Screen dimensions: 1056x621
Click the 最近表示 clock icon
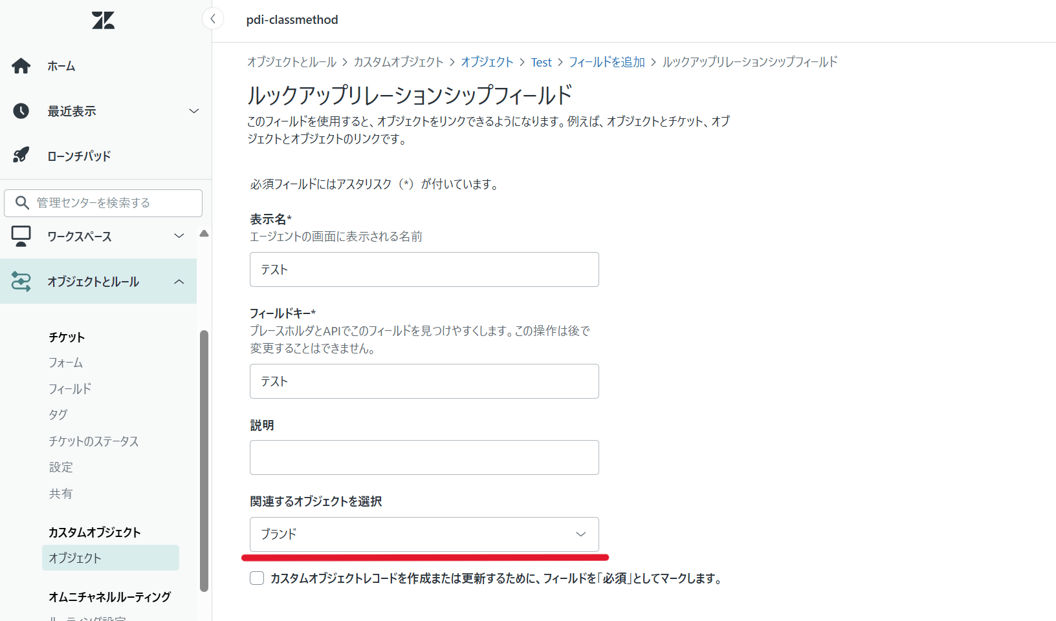21,111
